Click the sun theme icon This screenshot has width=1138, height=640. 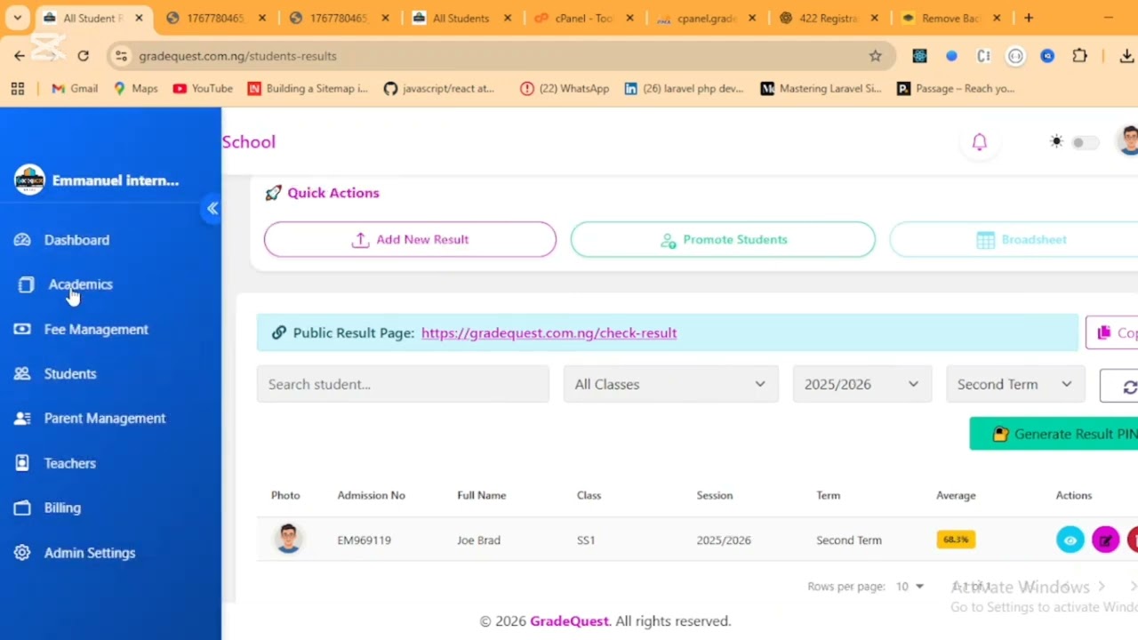point(1056,141)
